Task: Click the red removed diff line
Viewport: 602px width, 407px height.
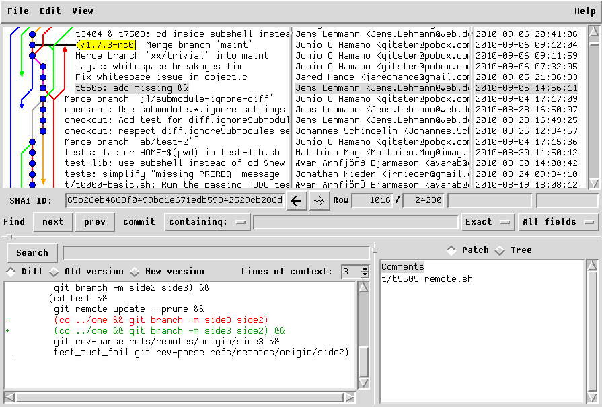Action: coord(161,320)
